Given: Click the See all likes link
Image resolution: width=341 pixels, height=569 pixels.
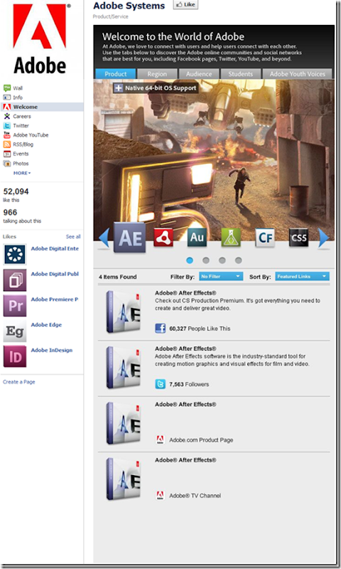Looking at the screenshot, I should (73, 237).
